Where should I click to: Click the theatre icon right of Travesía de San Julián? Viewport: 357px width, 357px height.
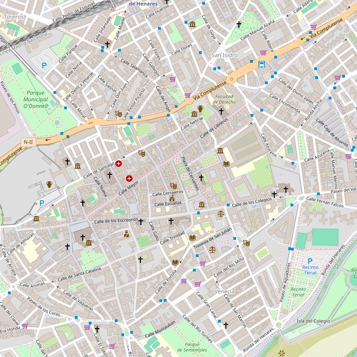click(246, 243)
